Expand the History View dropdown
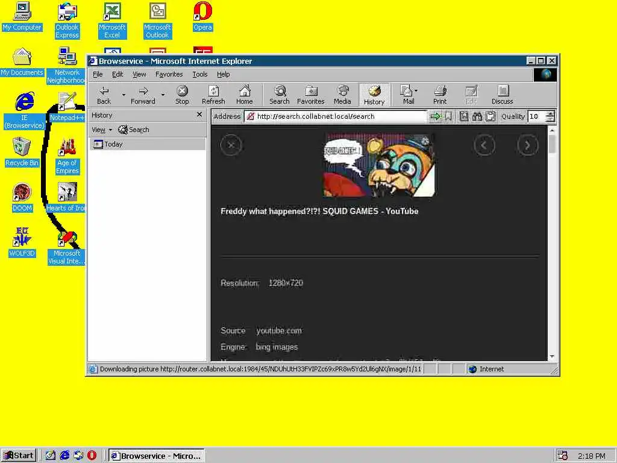The image size is (617, 463). click(x=102, y=130)
